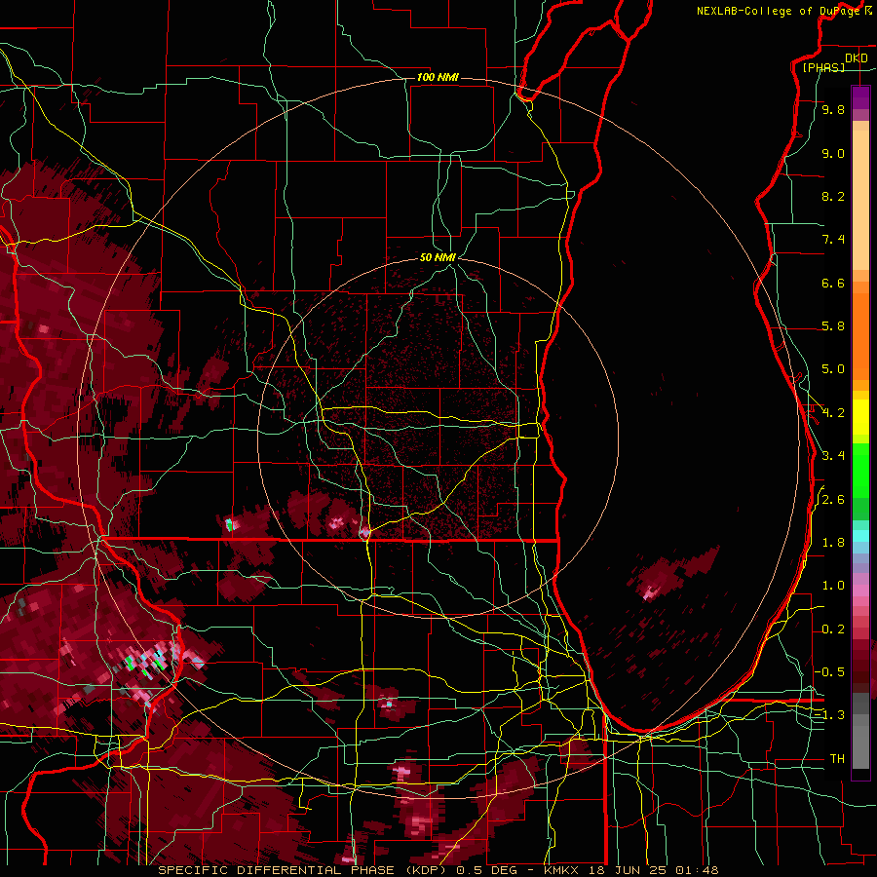Image resolution: width=877 pixels, height=877 pixels.
Task: Click the 6.6 value on the color scale
Action: click(x=833, y=283)
